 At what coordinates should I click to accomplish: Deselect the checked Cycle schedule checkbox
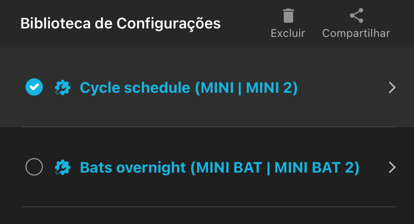pyautogui.click(x=34, y=87)
